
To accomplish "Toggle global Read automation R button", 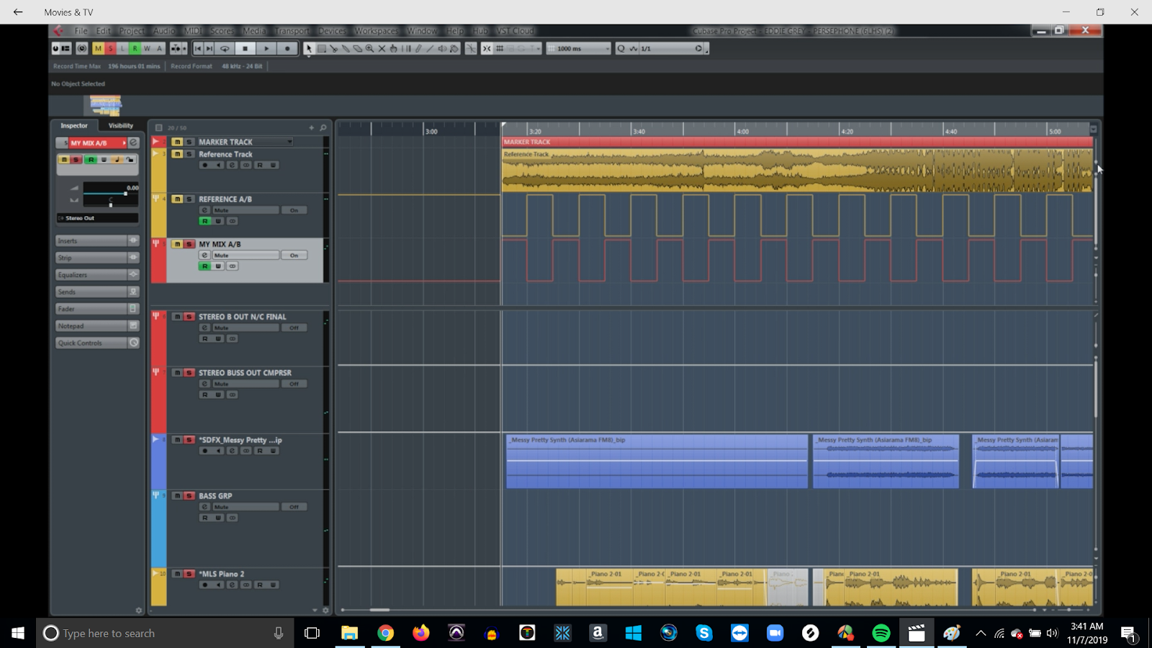I will pos(135,48).
